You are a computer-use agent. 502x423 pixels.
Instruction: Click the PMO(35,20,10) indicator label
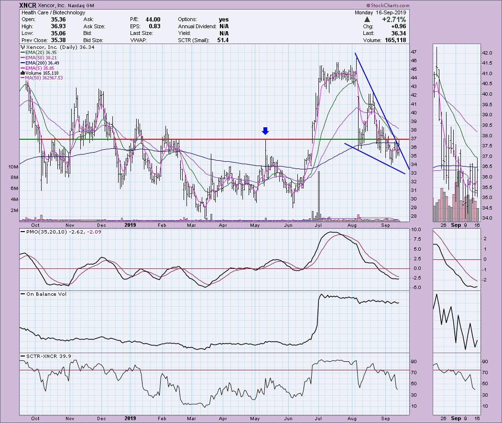(x=46, y=232)
